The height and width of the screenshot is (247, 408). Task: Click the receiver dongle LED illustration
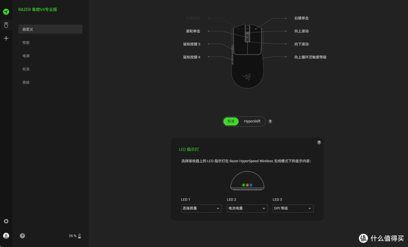(x=247, y=181)
